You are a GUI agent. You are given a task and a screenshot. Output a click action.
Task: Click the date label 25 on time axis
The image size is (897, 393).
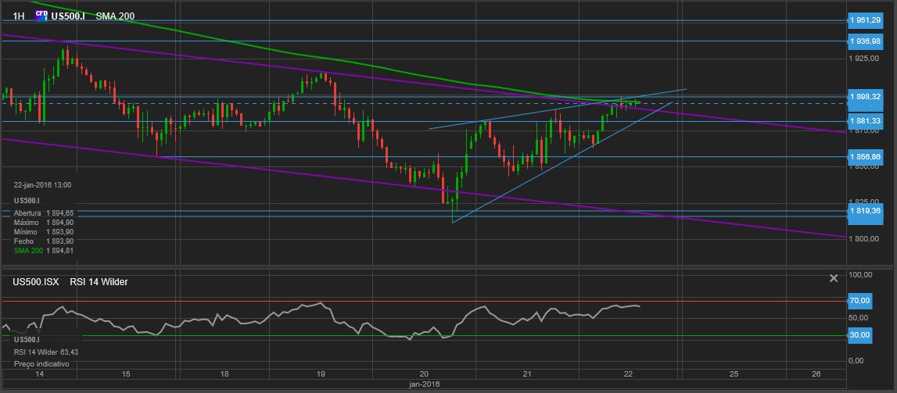(734, 374)
